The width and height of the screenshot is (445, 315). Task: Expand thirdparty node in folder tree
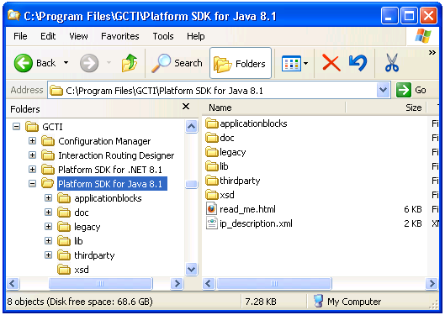[48, 255]
